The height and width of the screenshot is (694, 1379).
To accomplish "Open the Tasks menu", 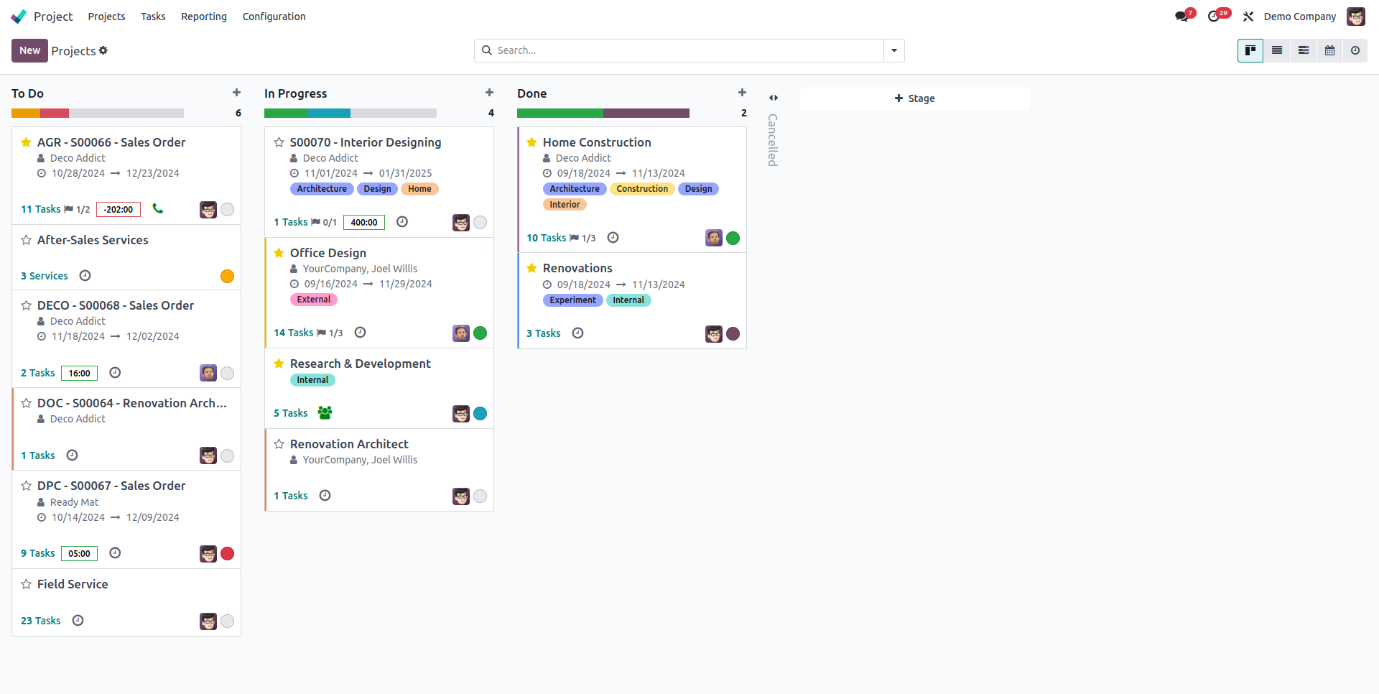I will tap(153, 17).
